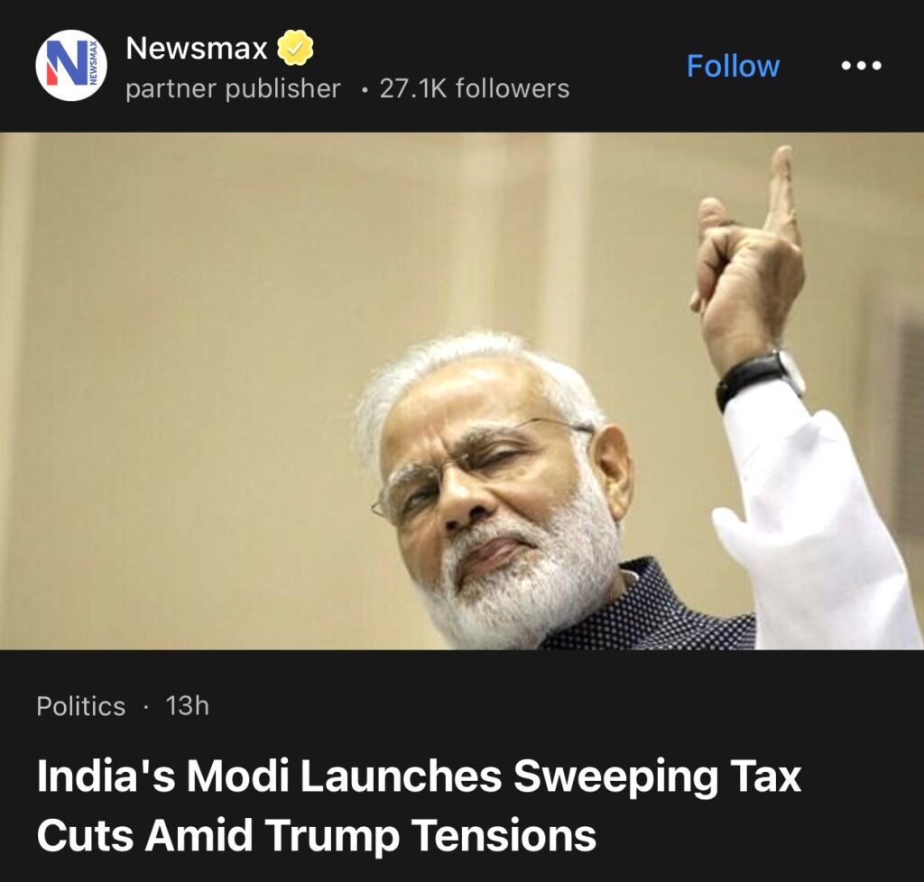924x882 pixels.
Task: Select the partner publisher label
Action: [x=234, y=89]
